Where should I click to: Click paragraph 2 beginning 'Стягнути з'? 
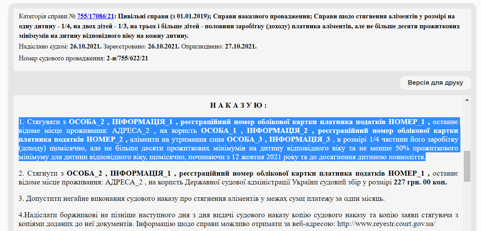tap(239, 178)
